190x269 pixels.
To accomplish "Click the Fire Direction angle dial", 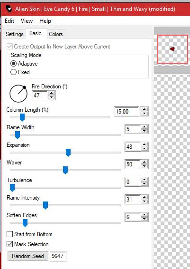I will pos(18,94).
